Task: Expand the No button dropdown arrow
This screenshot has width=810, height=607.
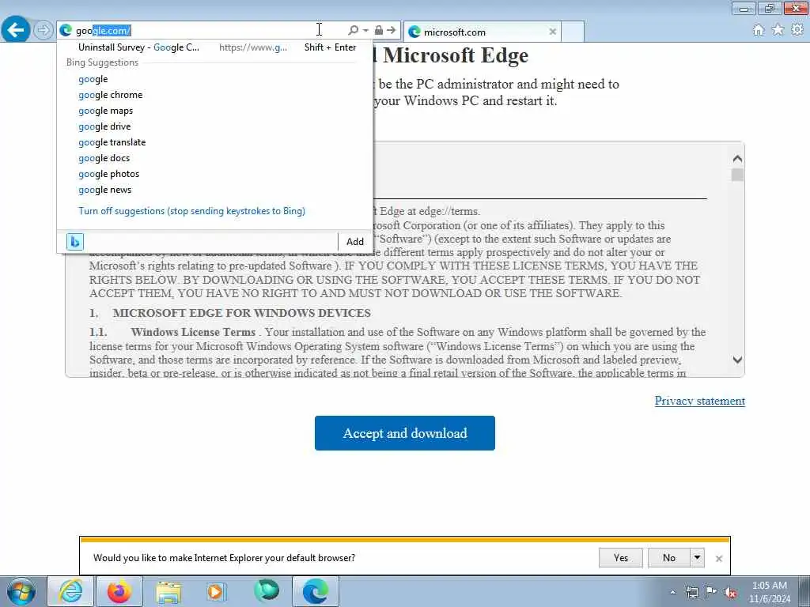Action: click(698, 557)
